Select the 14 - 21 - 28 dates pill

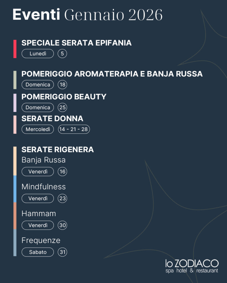pyautogui.click(x=74, y=129)
